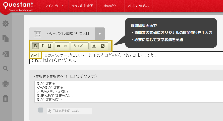Image resolution: width=223 pixels, height=121 pixels.
Task: Click the printer icon in sidebar
Action: 6,84
